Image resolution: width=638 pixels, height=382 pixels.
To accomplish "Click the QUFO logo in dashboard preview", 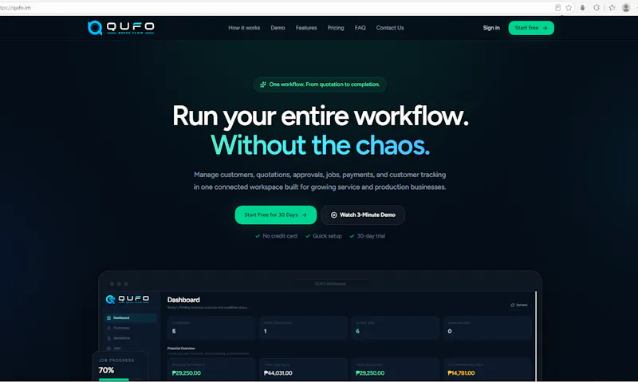I will coord(128,299).
